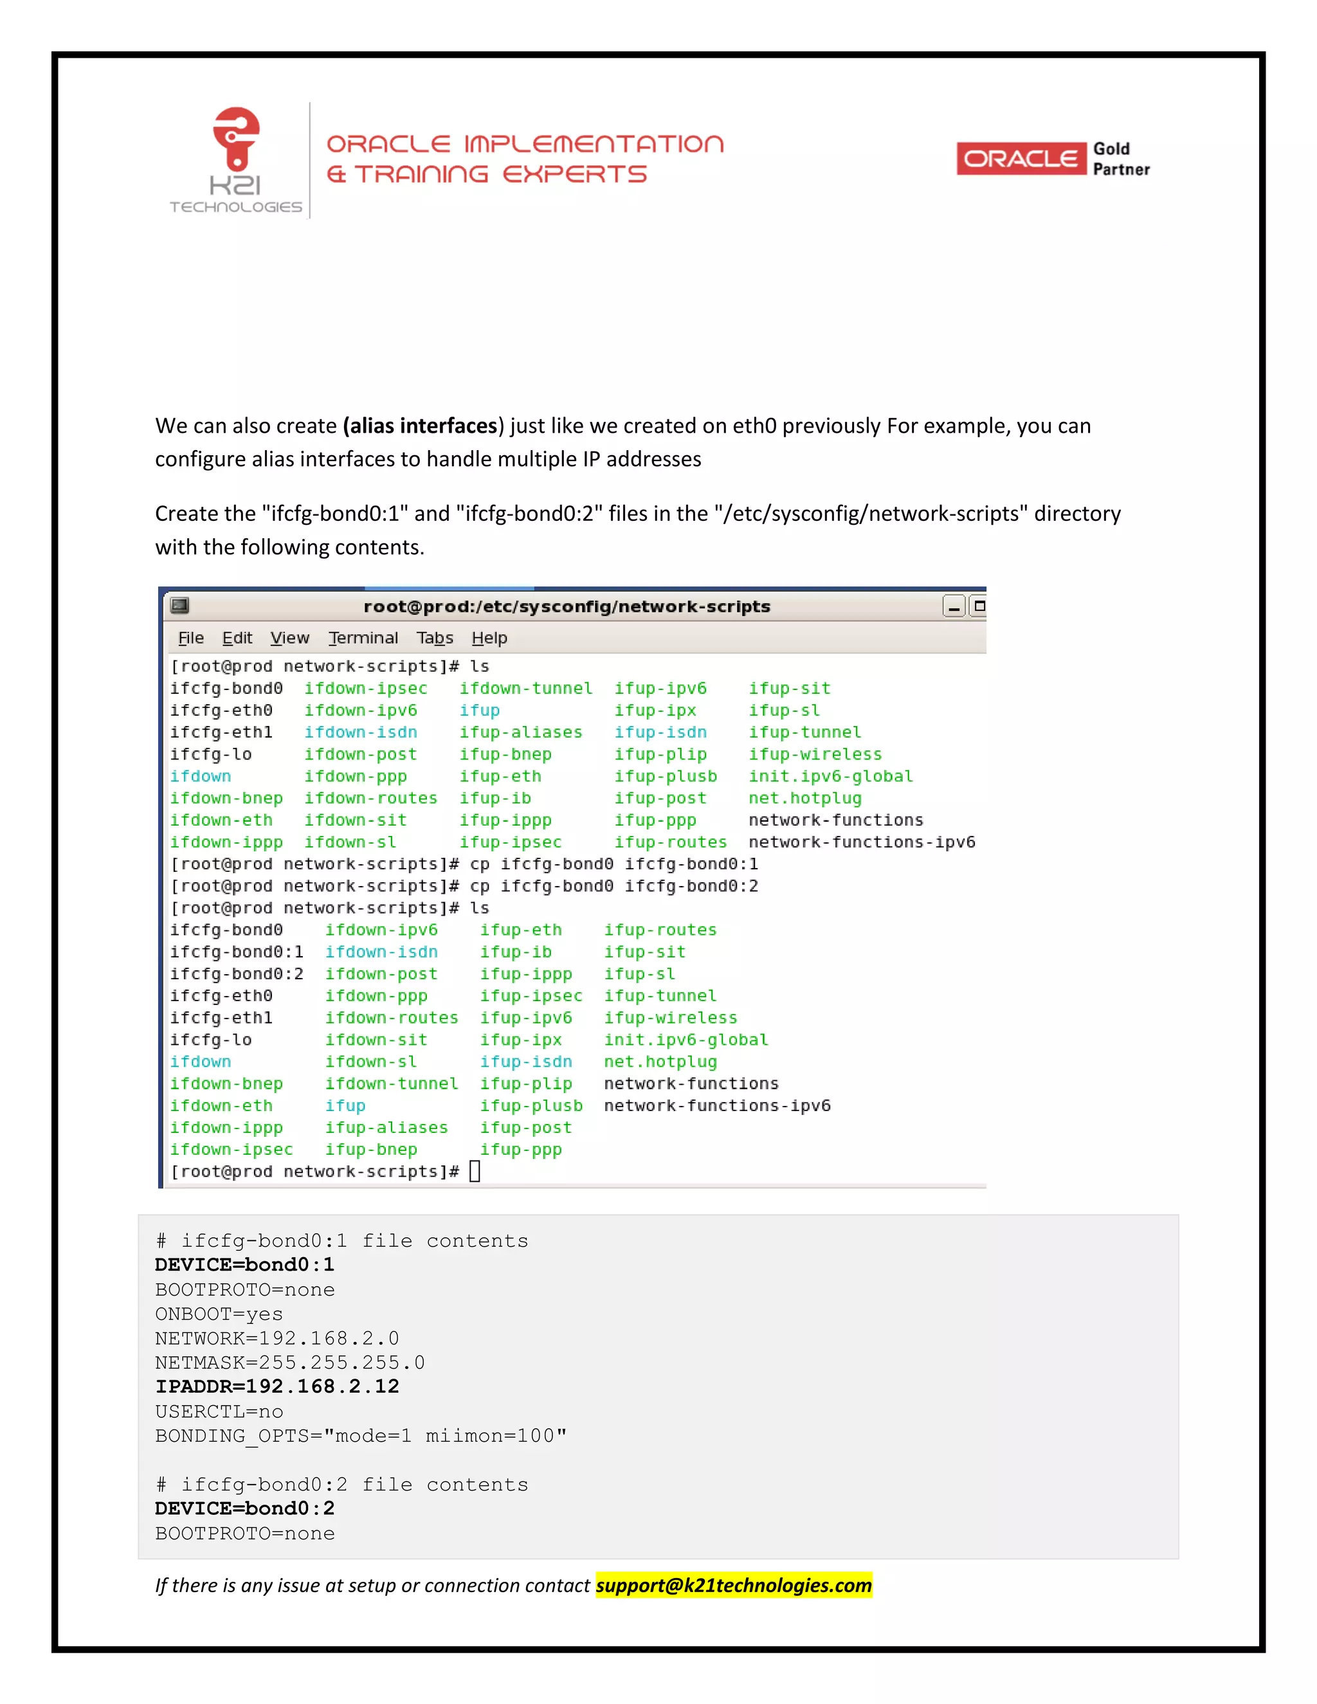Minimize the terminal window

coord(954,606)
